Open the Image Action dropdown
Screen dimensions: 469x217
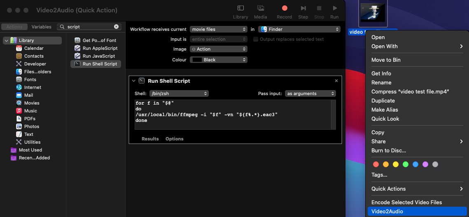[x=219, y=49]
